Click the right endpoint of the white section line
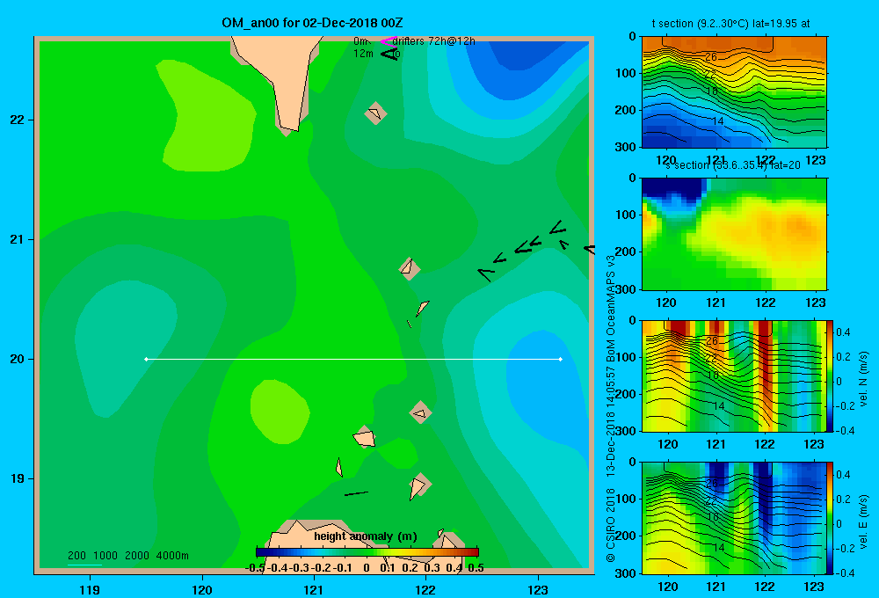 pyautogui.click(x=561, y=359)
